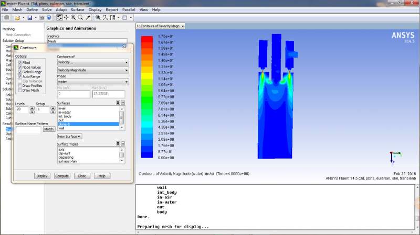This screenshot has height=235, width=420.
Task: Select all Surface Types icon
Action: [118, 144]
